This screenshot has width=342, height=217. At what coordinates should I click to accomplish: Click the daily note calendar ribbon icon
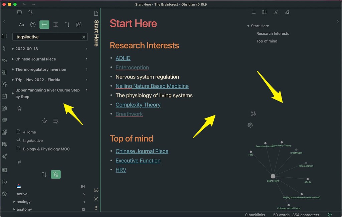[4, 96]
